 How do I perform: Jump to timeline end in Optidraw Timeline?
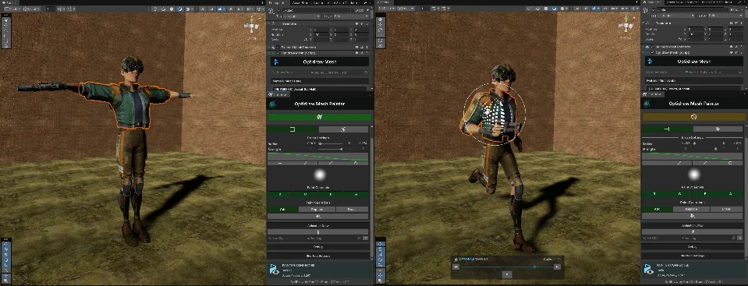(557, 267)
